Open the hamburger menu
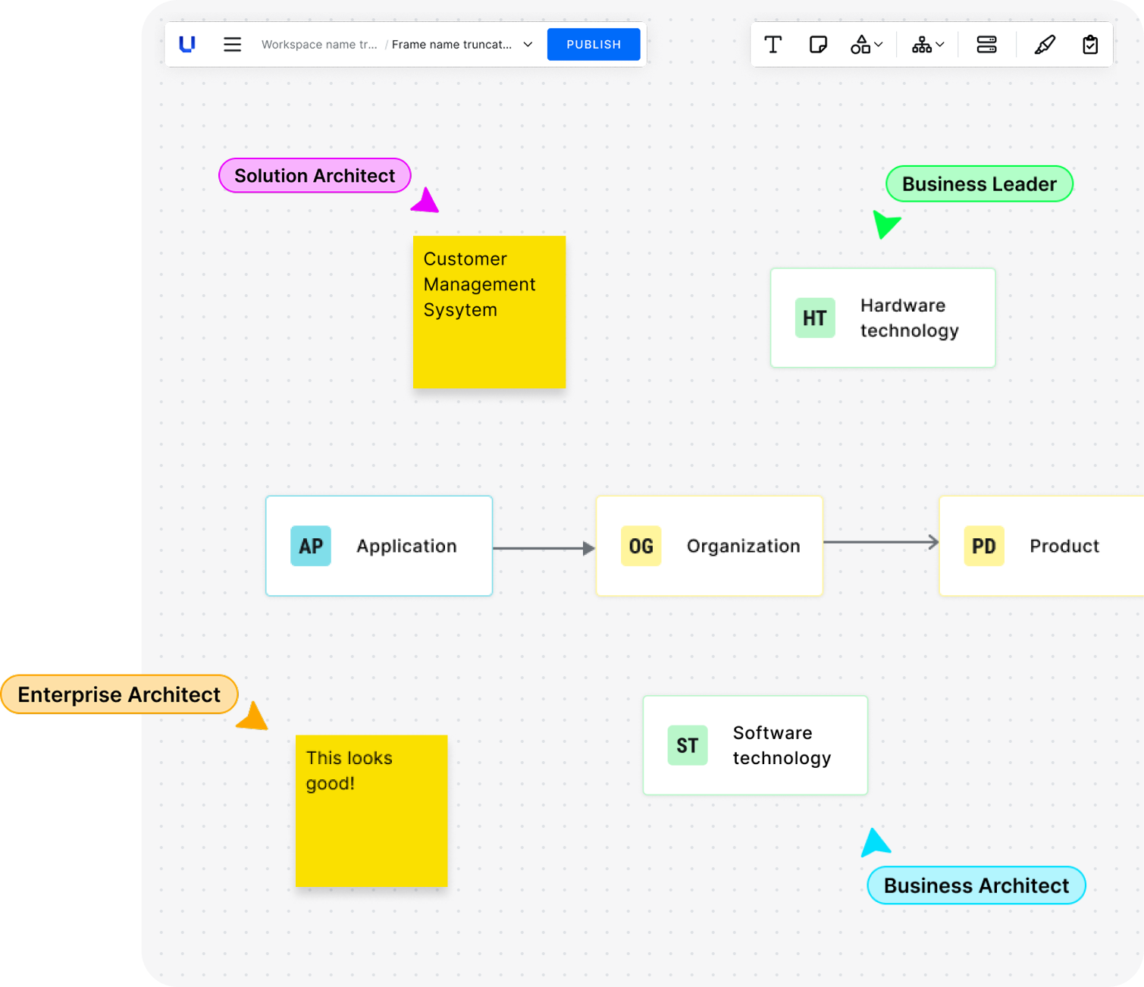Image resolution: width=1144 pixels, height=987 pixels. [232, 44]
